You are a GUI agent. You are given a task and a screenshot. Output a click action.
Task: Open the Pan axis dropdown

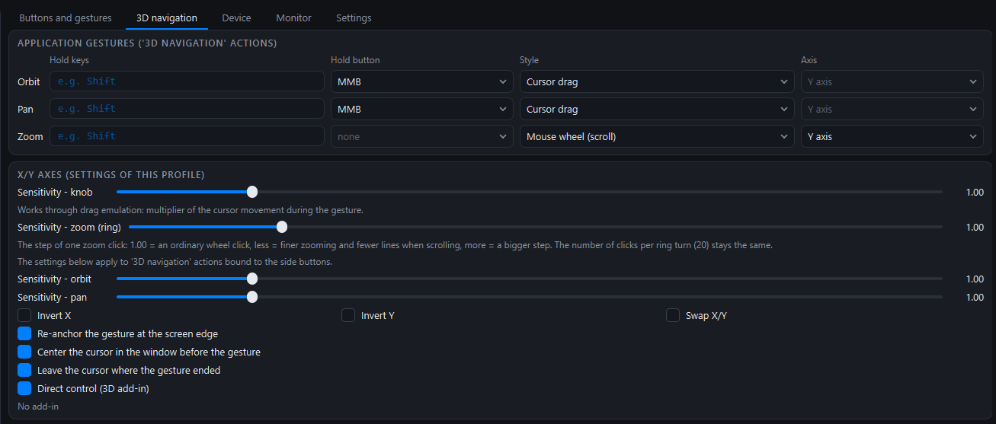click(892, 109)
